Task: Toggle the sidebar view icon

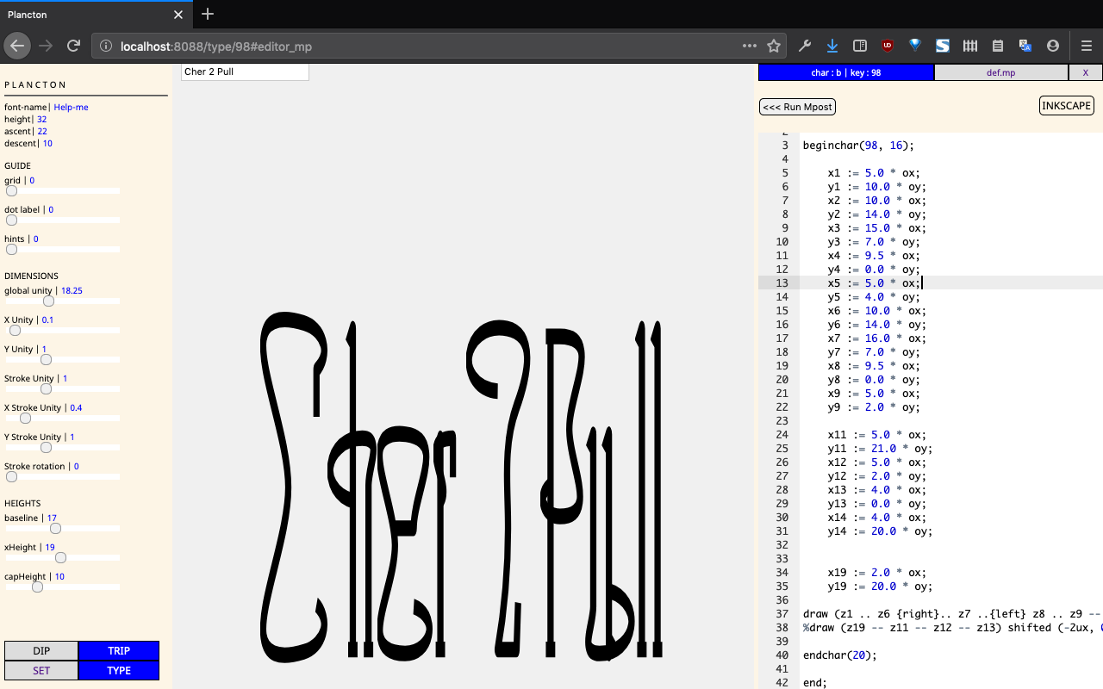Action: click(x=859, y=46)
